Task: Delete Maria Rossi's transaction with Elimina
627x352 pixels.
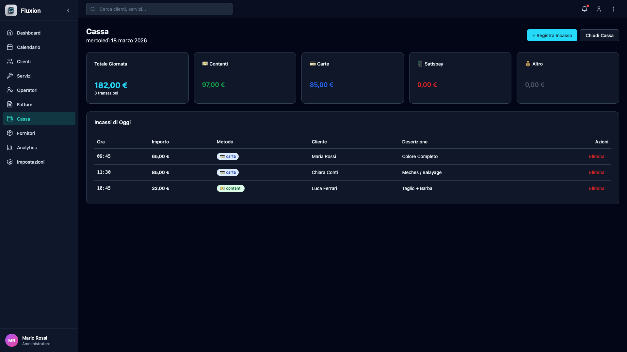Action: [596, 156]
